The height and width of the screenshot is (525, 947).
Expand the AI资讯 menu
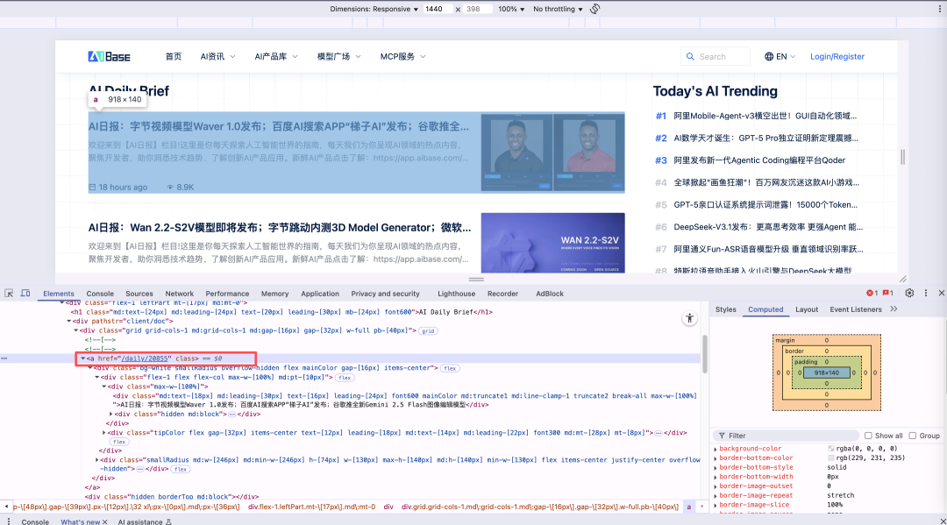pyautogui.click(x=218, y=56)
